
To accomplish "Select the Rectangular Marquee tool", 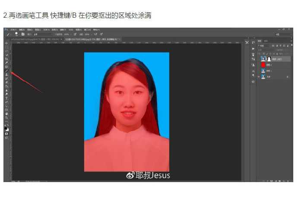I will [x=6, y=47].
